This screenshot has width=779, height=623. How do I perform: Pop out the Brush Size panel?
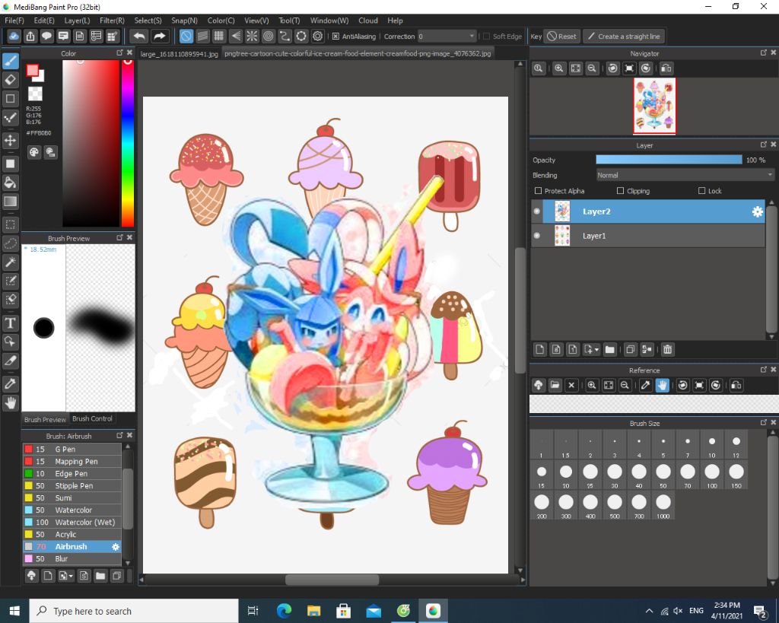coord(764,422)
